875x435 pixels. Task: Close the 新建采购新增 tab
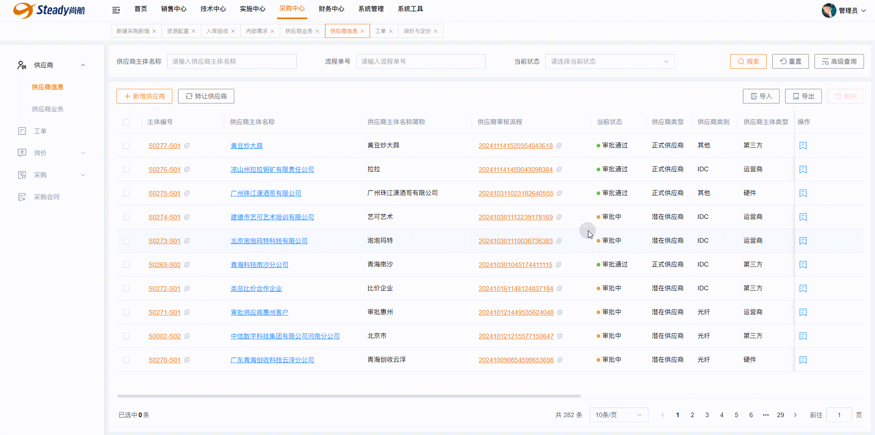(154, 31)
